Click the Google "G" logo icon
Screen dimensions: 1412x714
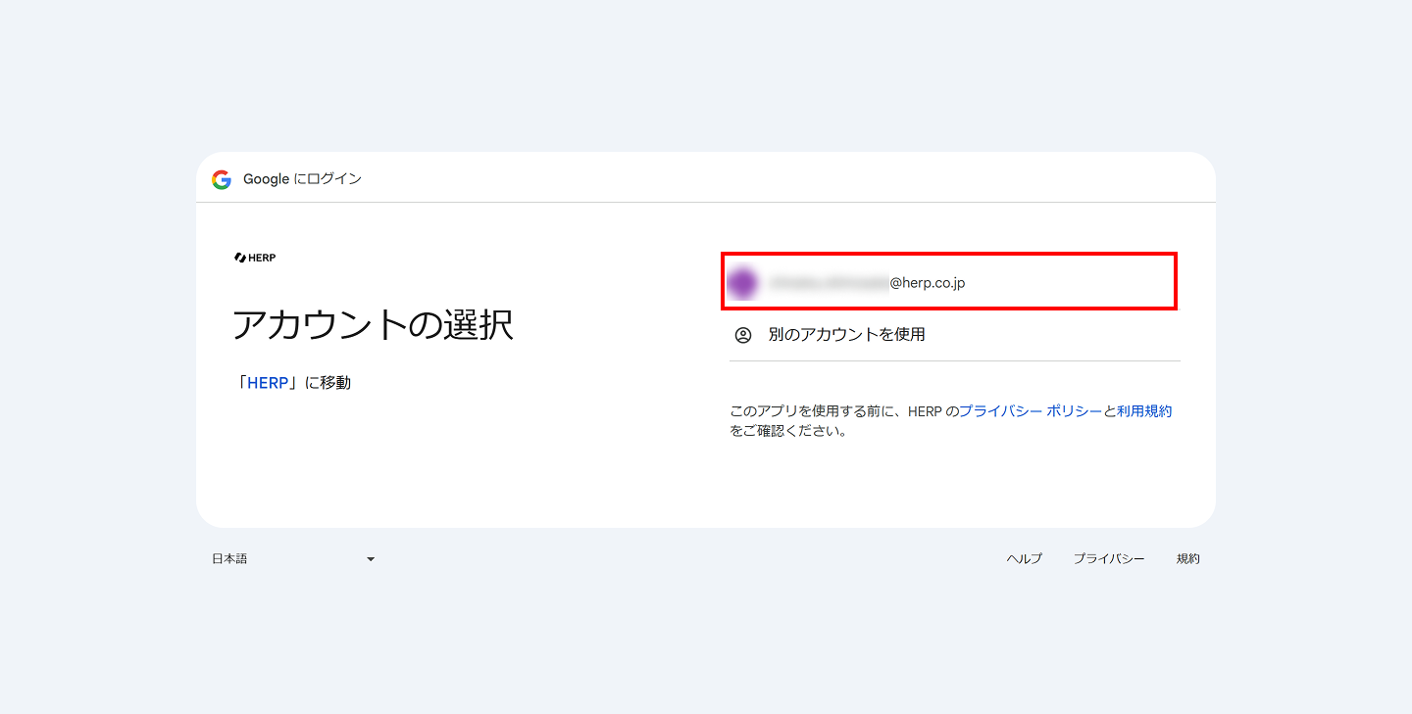[x=222, y=179]
